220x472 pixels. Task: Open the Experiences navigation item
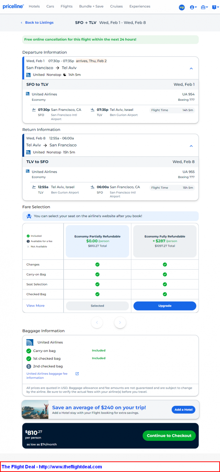coord(140,6)
